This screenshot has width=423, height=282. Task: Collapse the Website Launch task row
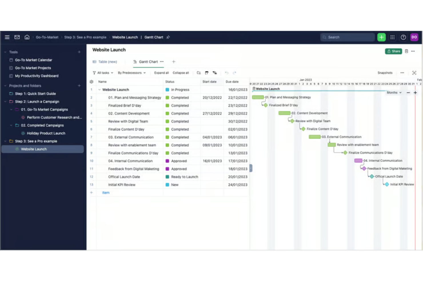[x=99, y=90]
